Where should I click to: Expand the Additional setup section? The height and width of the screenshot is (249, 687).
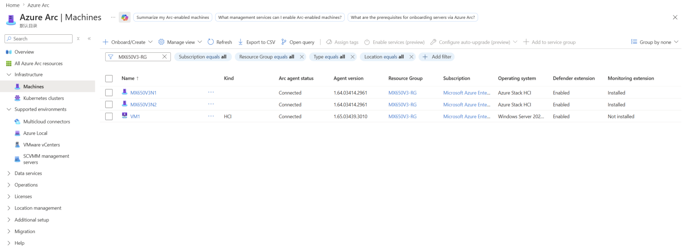[x=9, y=220]
